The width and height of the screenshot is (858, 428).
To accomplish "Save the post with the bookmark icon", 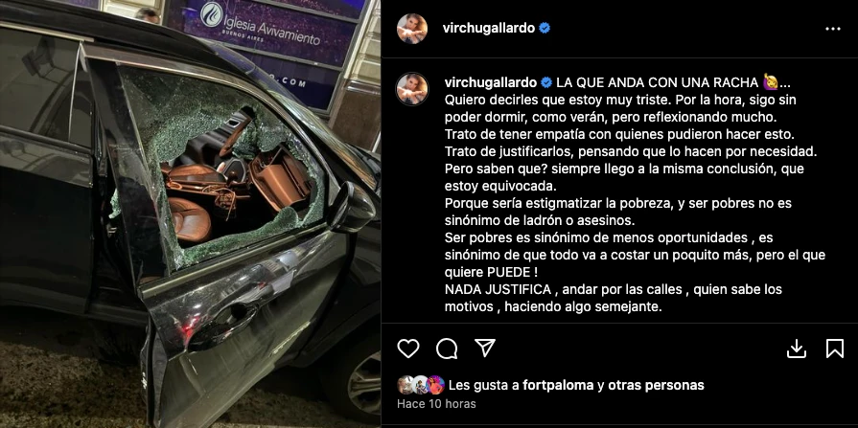I will coord(834,349).
